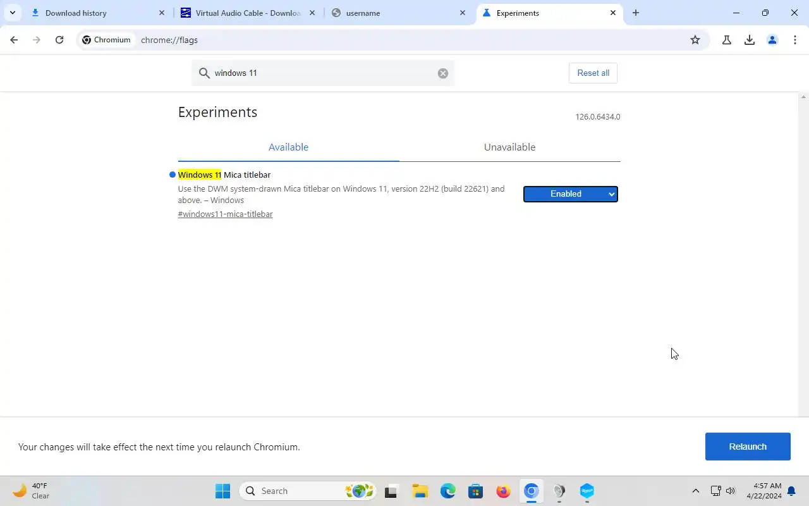
Task: Launch Firefox from the taskbar
Action: point(503,491)
